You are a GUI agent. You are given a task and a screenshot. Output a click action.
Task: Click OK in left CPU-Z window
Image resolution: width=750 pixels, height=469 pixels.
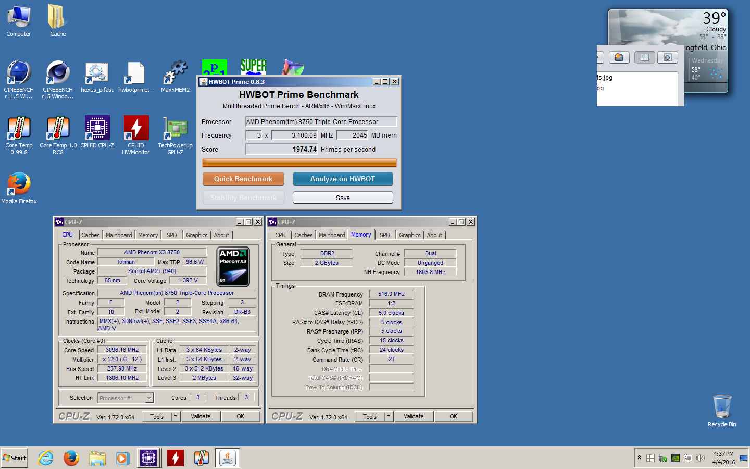240,416
